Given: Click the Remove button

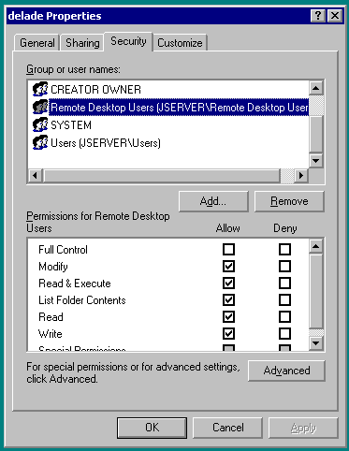Looking at the screenshot, I should point(289,201).
